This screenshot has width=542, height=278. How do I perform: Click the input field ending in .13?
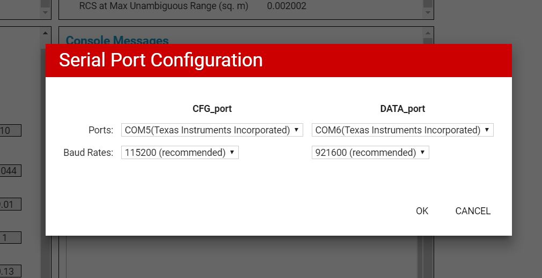coord(10,271)
